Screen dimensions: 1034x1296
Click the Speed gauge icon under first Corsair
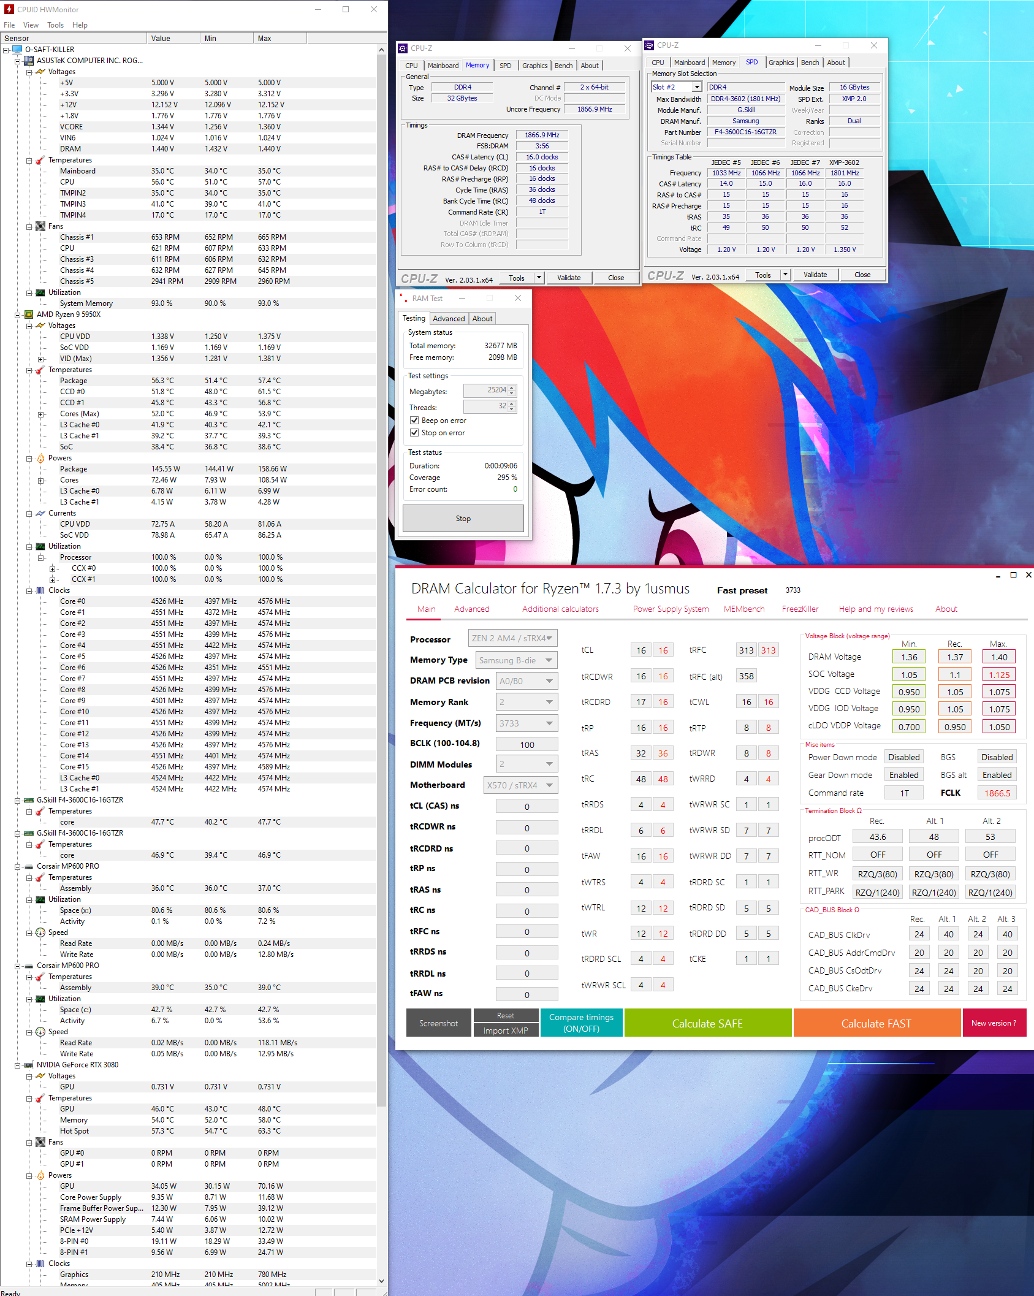(40, 932)
